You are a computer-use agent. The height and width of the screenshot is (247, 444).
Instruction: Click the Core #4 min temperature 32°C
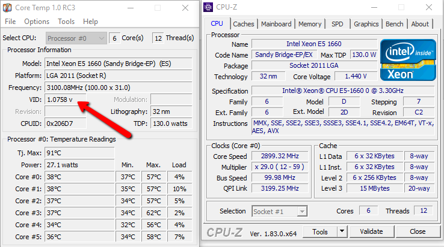(x=128, y=225)
